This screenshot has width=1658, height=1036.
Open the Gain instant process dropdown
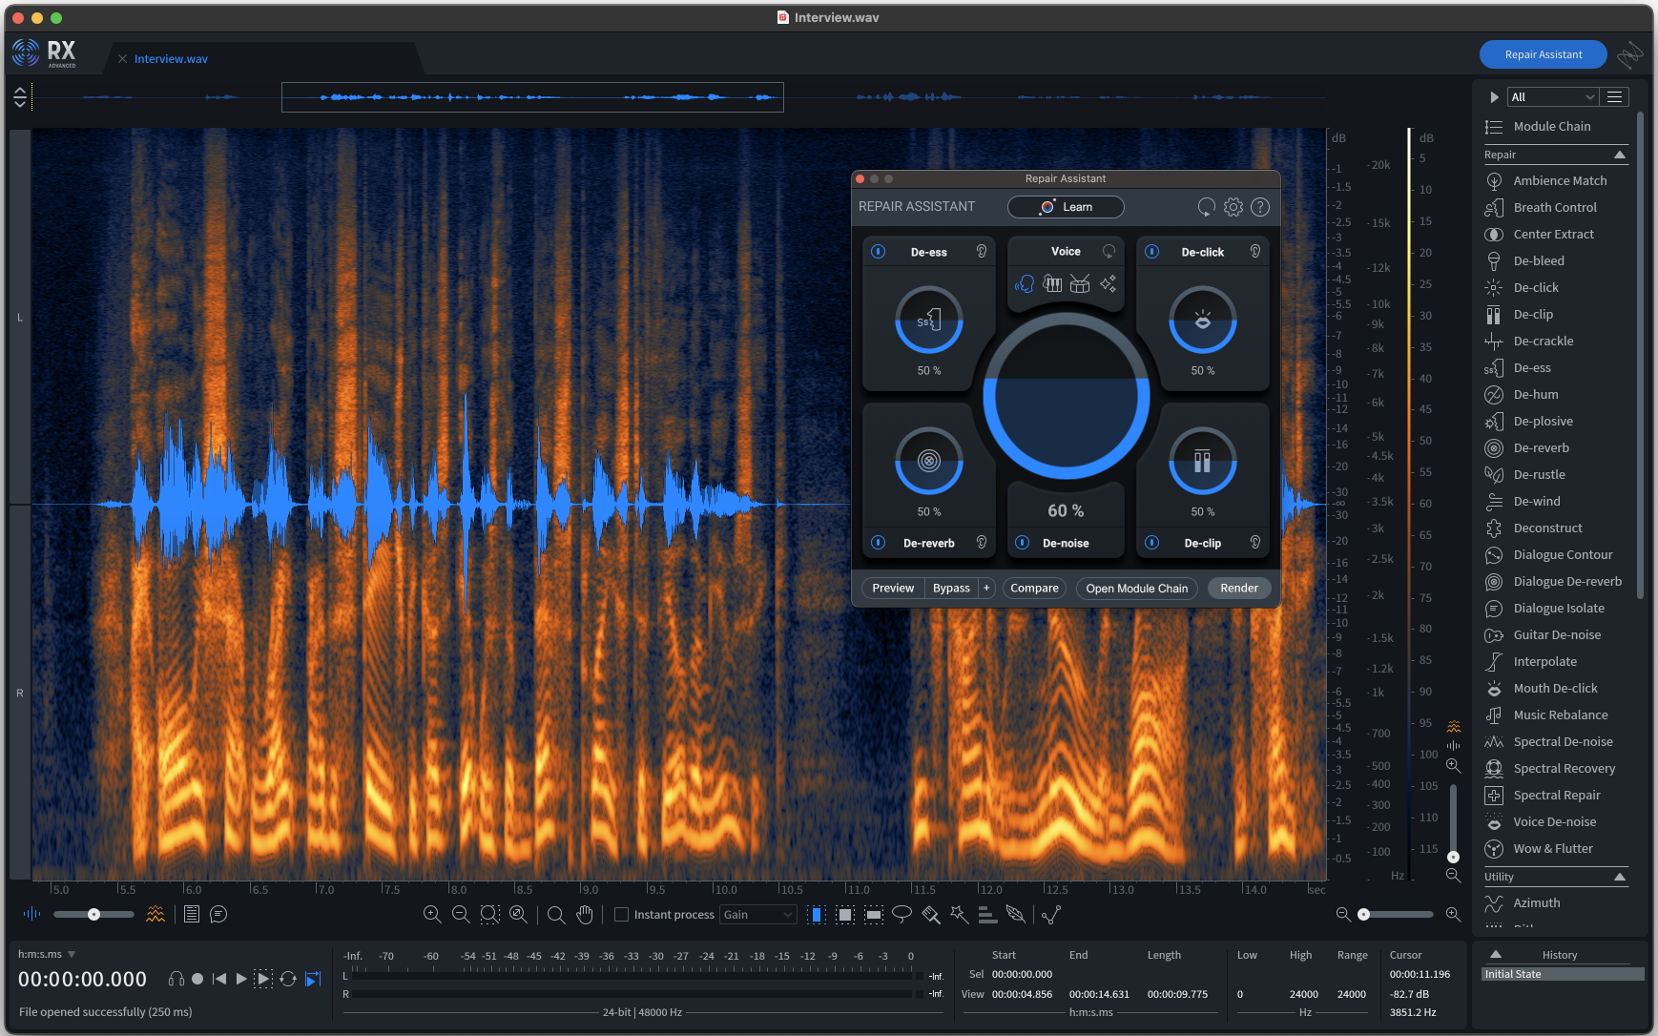(758, 914)
